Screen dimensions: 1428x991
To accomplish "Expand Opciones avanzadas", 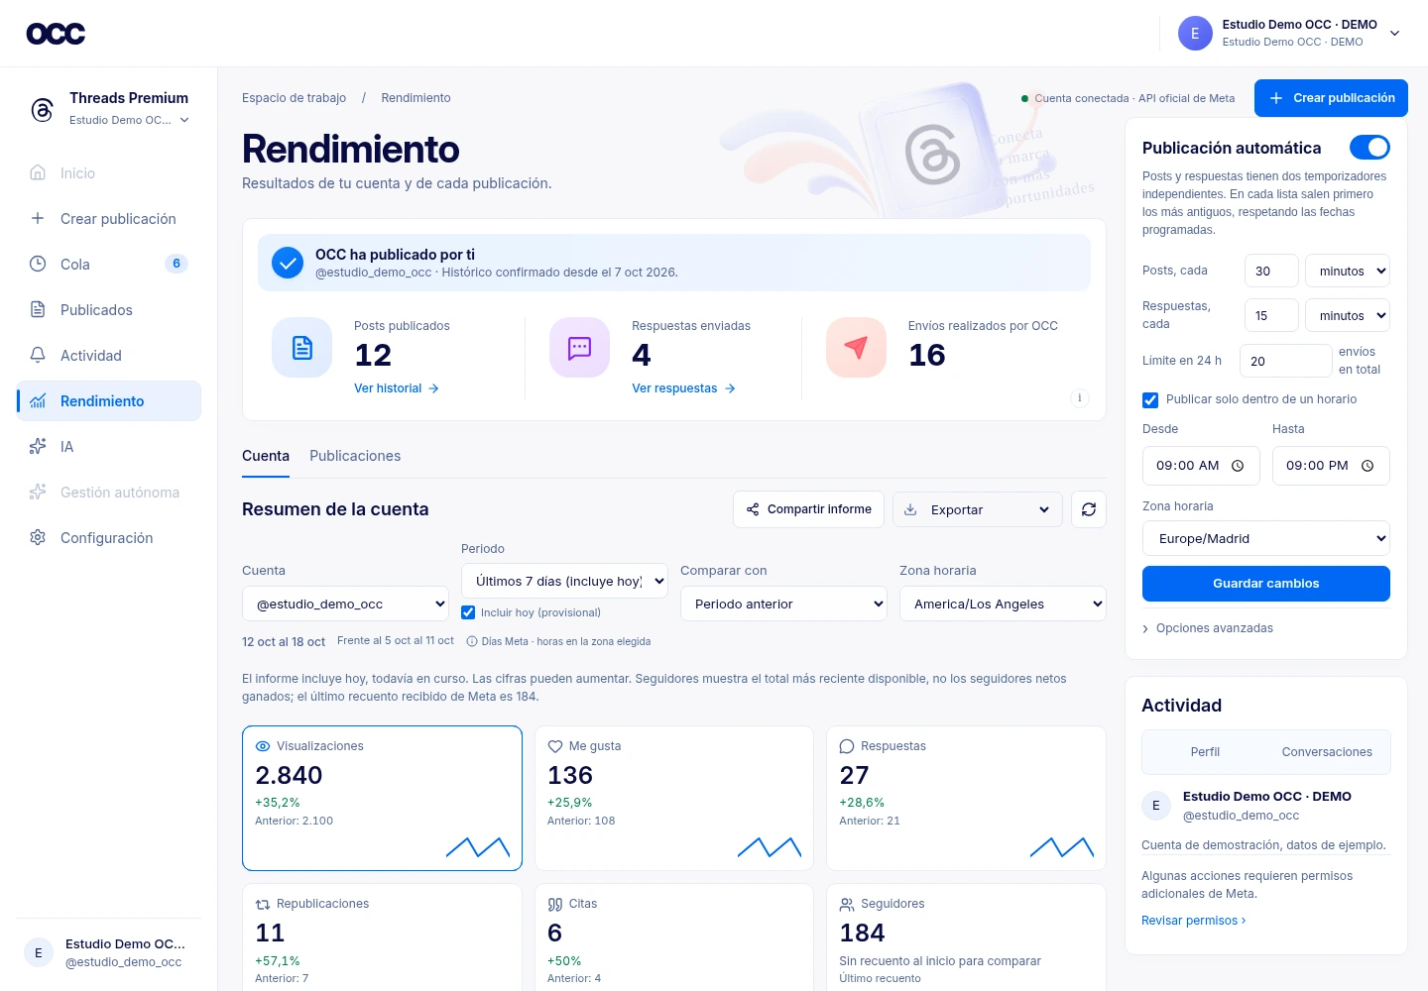I will 1208,628.
